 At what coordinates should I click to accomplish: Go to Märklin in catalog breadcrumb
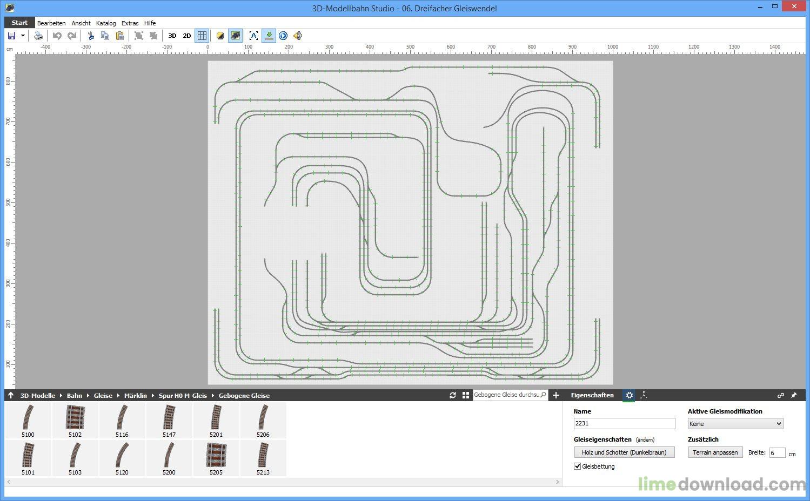[135, 396]
